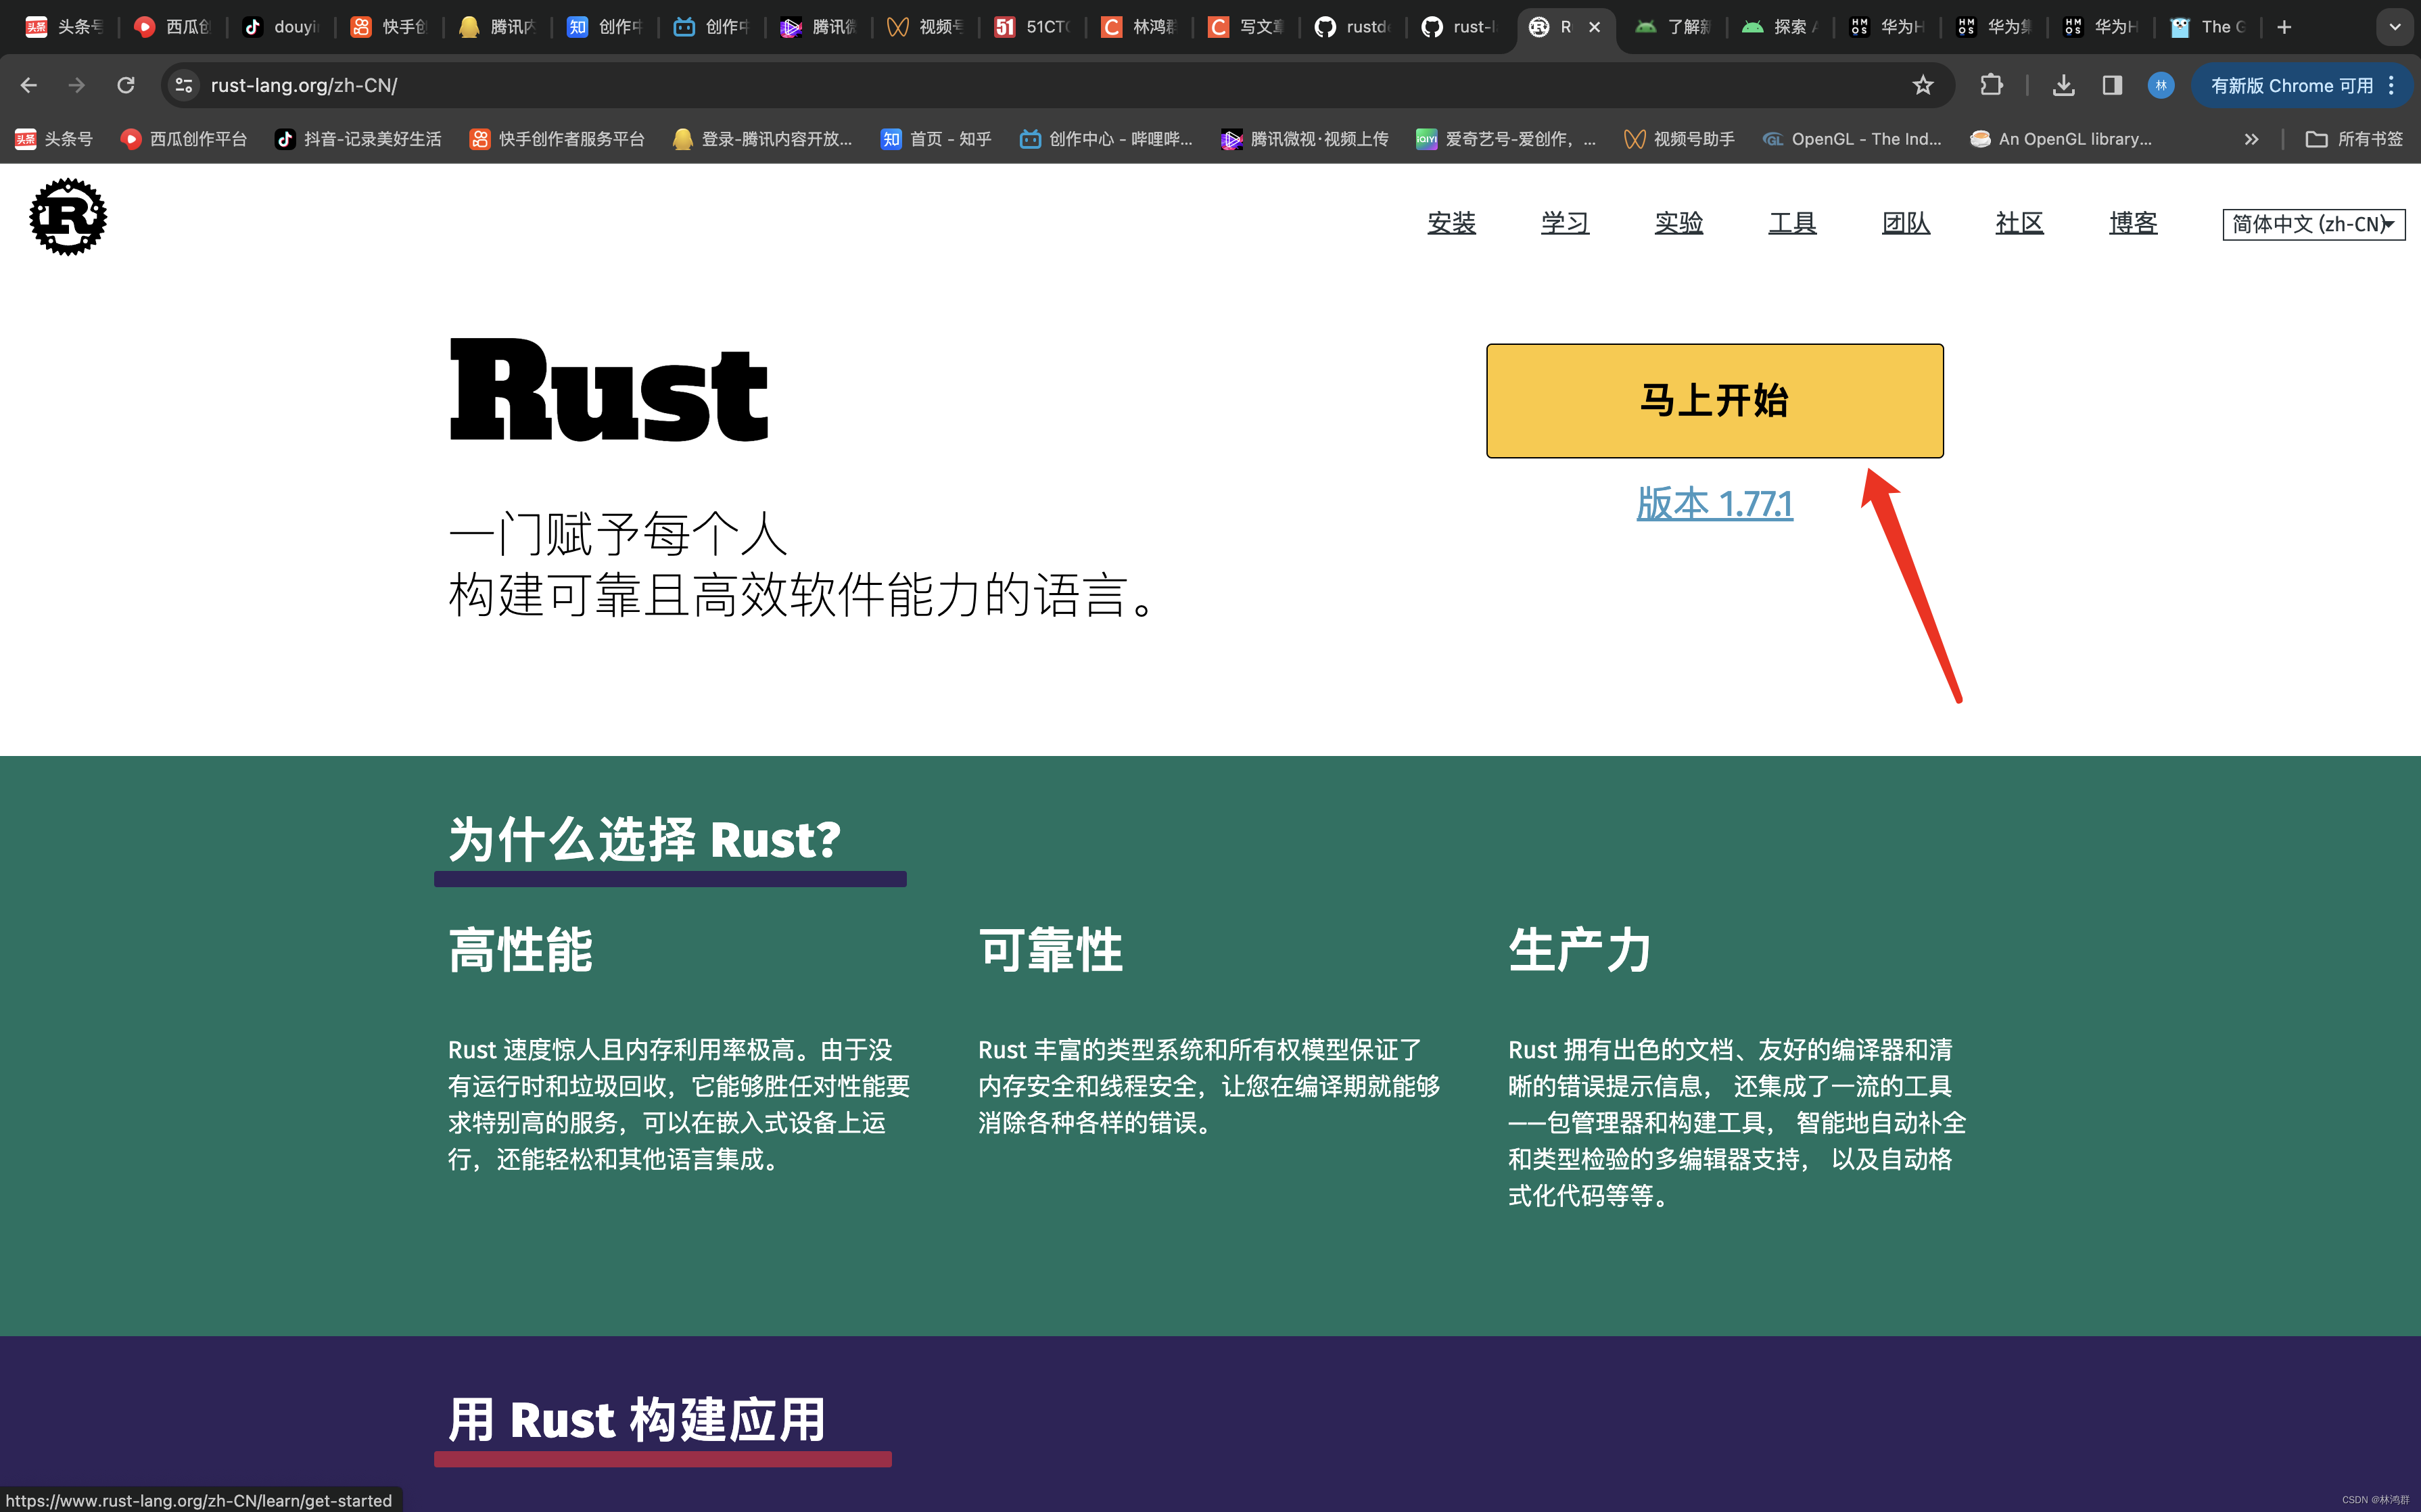Click the Rust gear logo

(68, 217)
